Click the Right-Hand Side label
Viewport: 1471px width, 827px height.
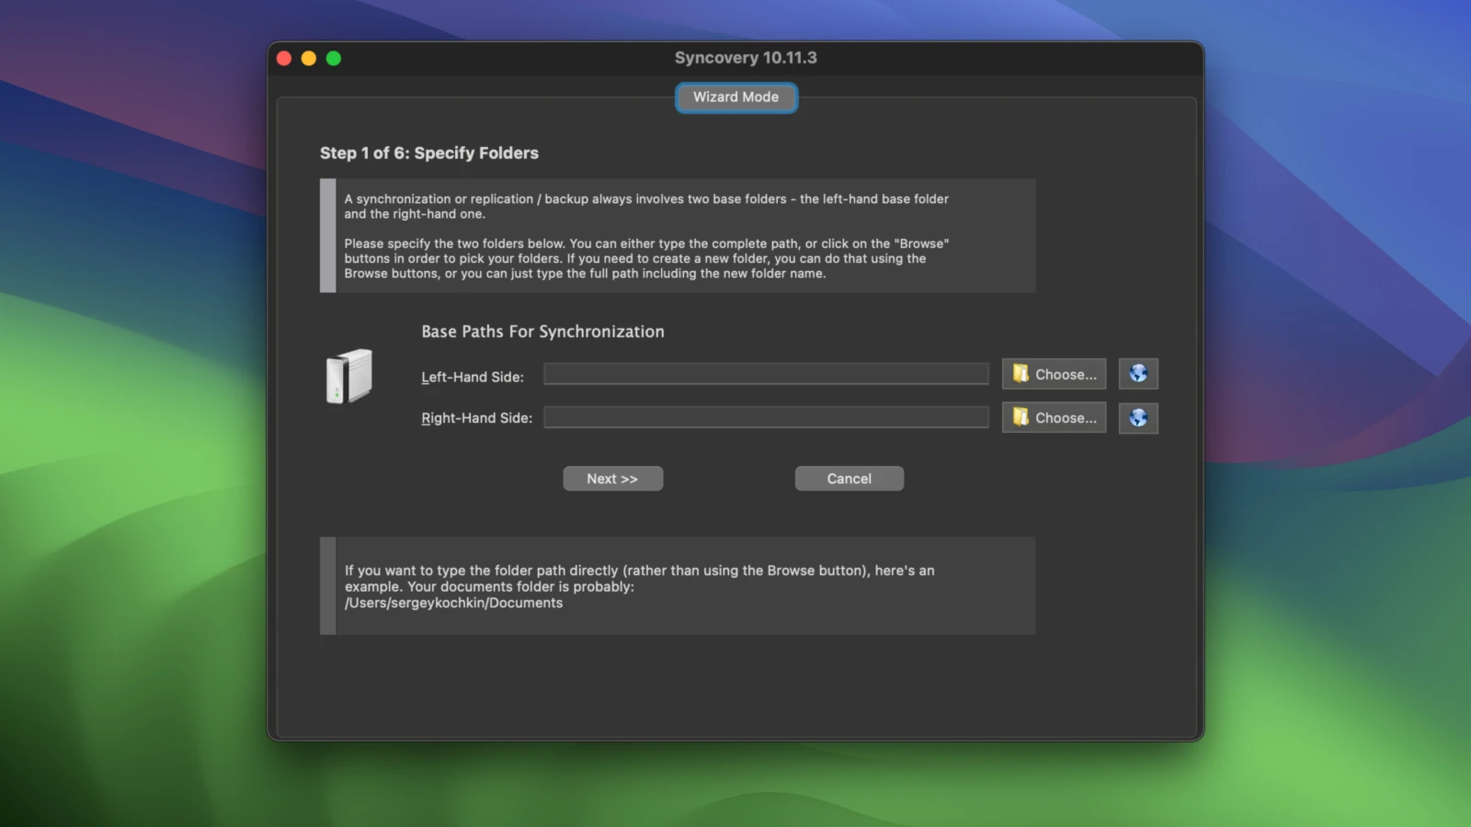476,418
